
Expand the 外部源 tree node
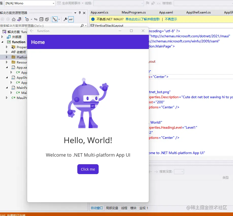3,37
